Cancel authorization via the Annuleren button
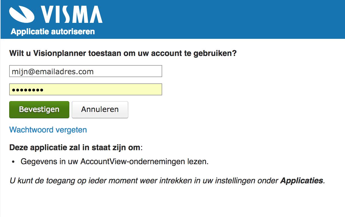The width and height of the screenshot is (345, 217). tap(100, 109)
